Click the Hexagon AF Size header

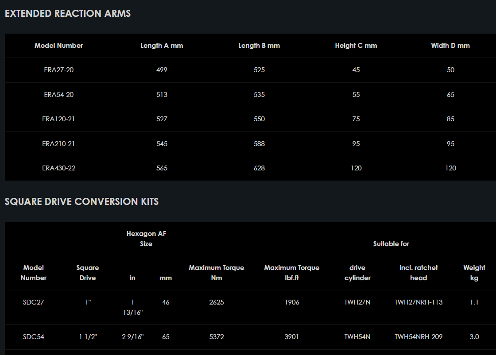click(x=146, y=239)
